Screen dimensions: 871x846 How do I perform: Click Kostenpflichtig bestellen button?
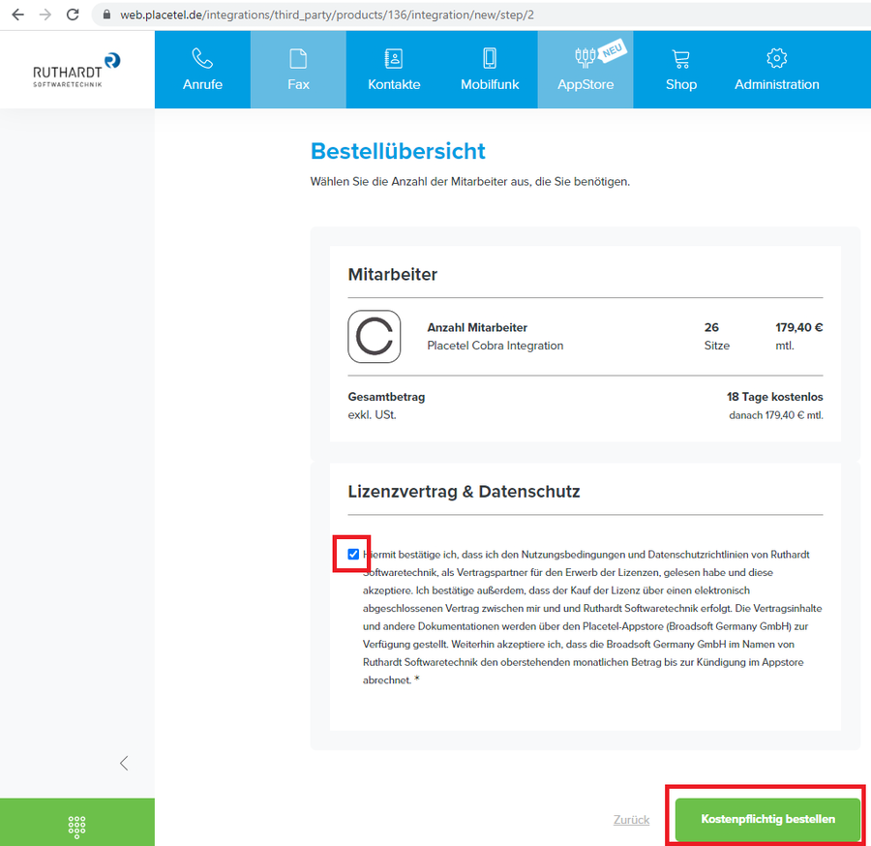(x=767, y=819)
